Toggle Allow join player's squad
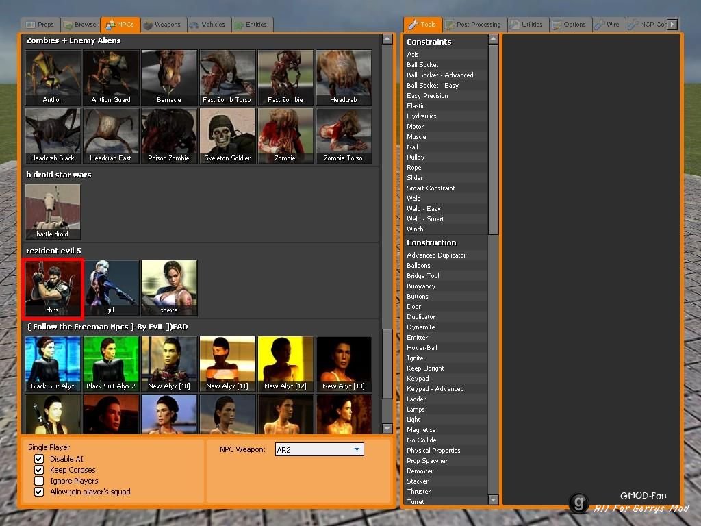The image size is (701, 526). tap(39, 492)
